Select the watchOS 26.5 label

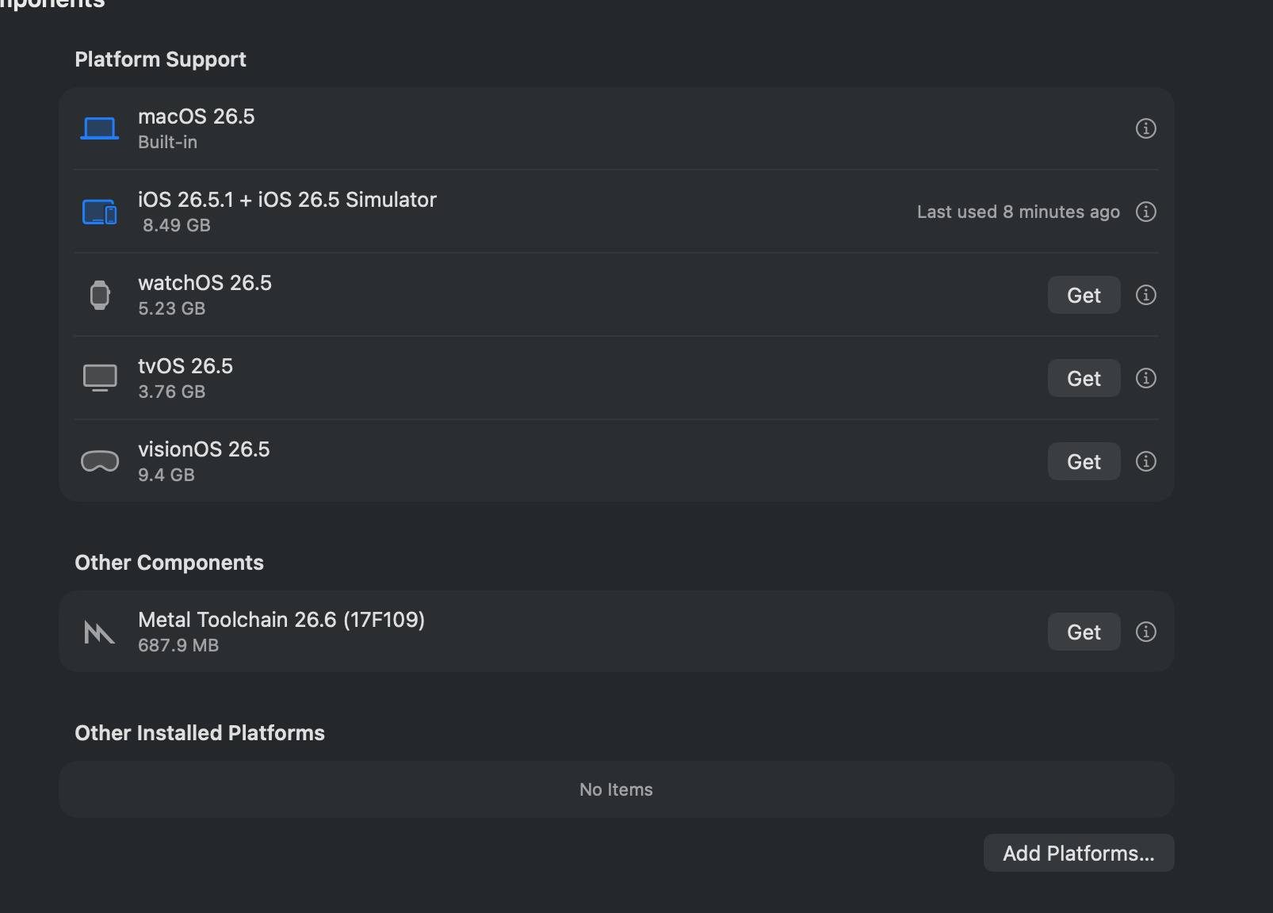[205, 283]
